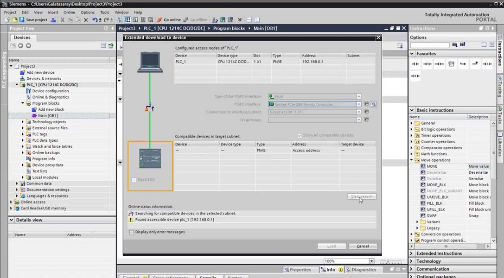Click the navigate back arrow in Project tree
This screenshot has height=278, width=504.
20,46
